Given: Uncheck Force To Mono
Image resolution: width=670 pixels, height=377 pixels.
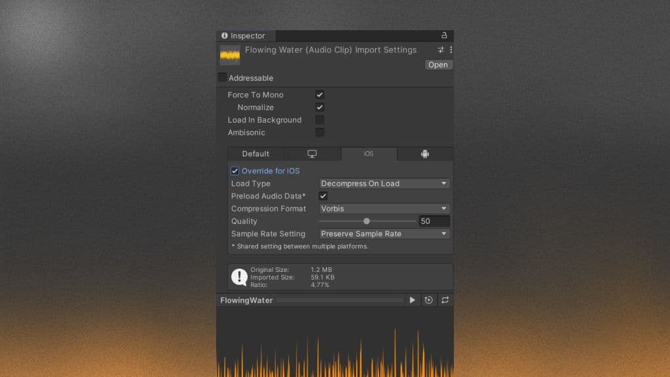Looking at the screenshot, I should tap(320, 95).
